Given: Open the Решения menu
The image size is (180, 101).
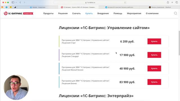Looking at the screenshot, I should tap(63, 13).
